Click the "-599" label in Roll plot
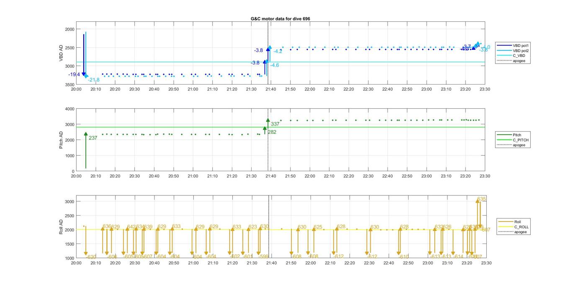586x290 pixels. click(x=263, y=257)
